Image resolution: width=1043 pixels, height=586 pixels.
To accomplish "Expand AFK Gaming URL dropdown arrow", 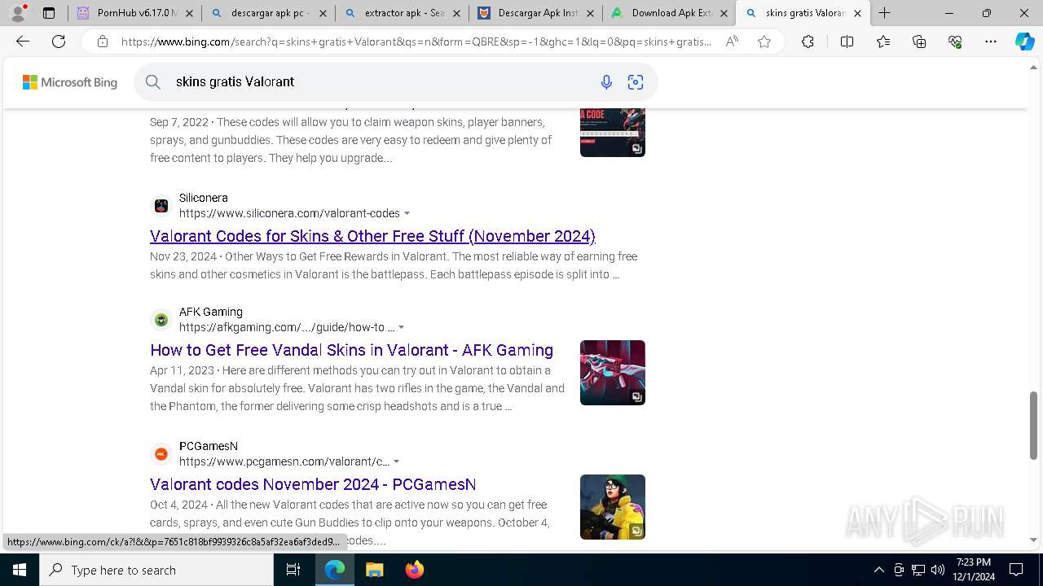I will [401, 327].
